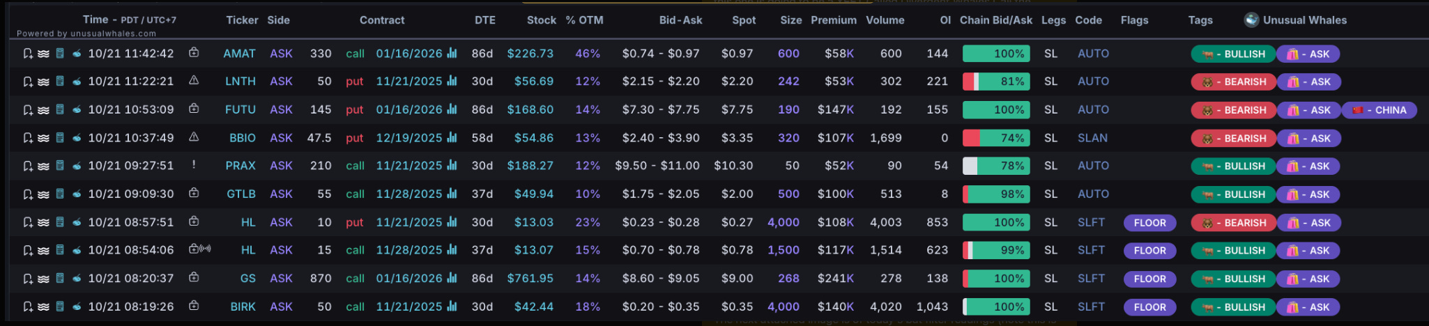Open the BIRK ticker link
Screen dimensions: 1429x326
(x=243, y=306)
